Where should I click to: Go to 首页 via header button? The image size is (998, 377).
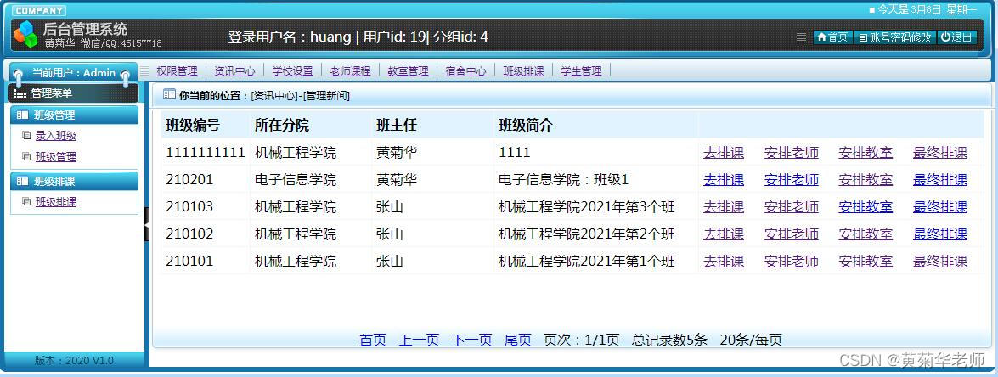pyautogui.click(x=832, y=37)
